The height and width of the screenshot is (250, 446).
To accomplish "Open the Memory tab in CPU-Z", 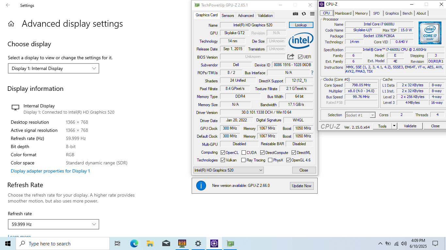I will click(x=361, y=13).
